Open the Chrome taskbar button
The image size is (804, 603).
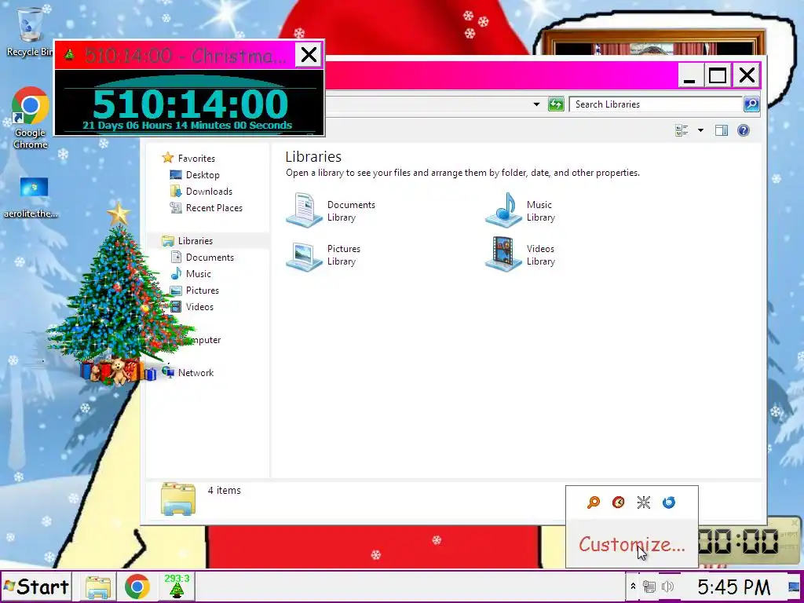coord(137,587)
